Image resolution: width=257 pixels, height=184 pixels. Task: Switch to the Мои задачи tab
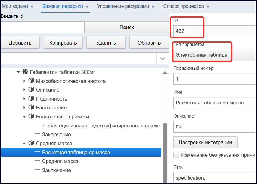pos(15,6)
